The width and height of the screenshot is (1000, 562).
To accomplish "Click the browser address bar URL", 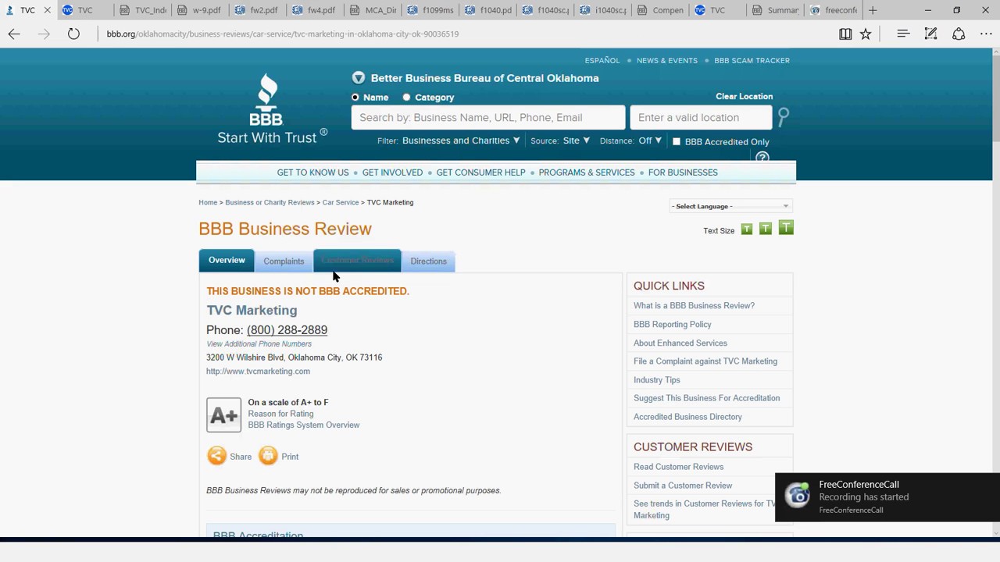I will 283,34.
